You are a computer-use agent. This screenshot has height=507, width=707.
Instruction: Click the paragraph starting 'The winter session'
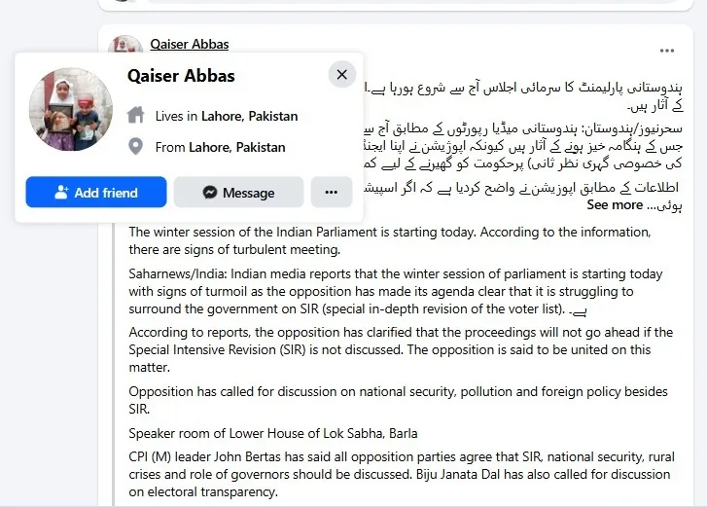pyautogui.click(x=389, y=240)
